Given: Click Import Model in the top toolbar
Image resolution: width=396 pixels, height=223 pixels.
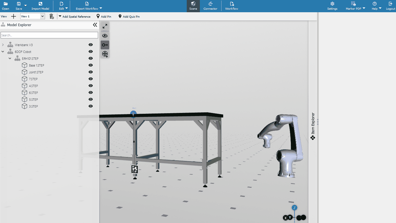Looking at the screenshot, I should (40, 6).
